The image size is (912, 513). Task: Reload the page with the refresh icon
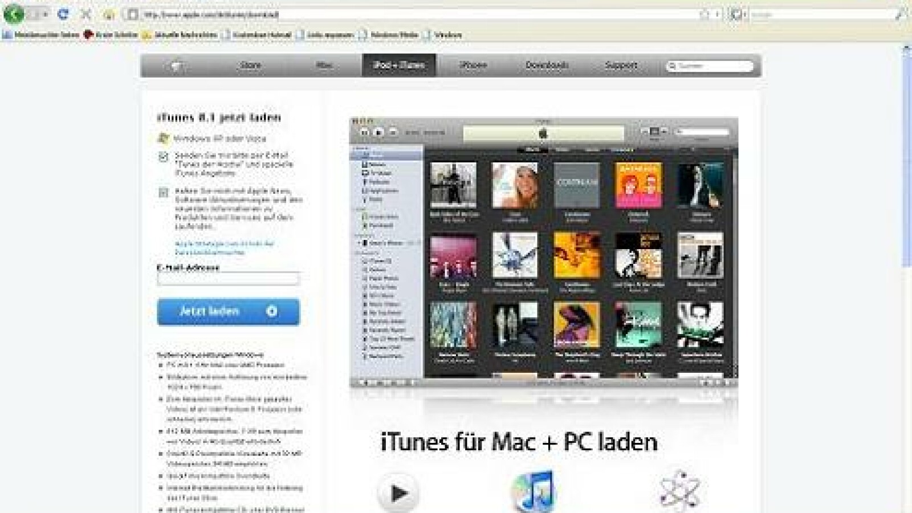(63, 14)
